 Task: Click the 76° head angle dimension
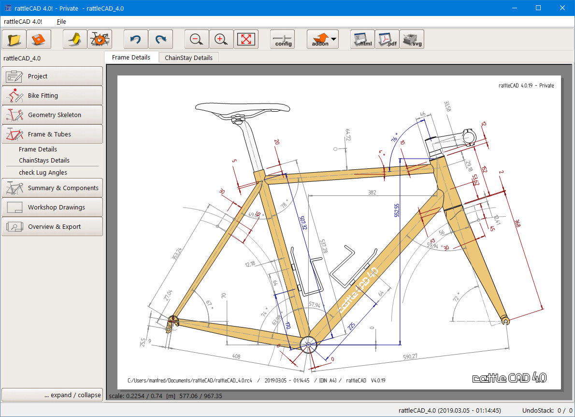[x=395, y=137]
